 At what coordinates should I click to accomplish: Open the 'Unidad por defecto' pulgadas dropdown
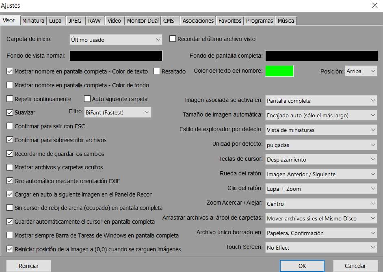click(x=321, y=145)
